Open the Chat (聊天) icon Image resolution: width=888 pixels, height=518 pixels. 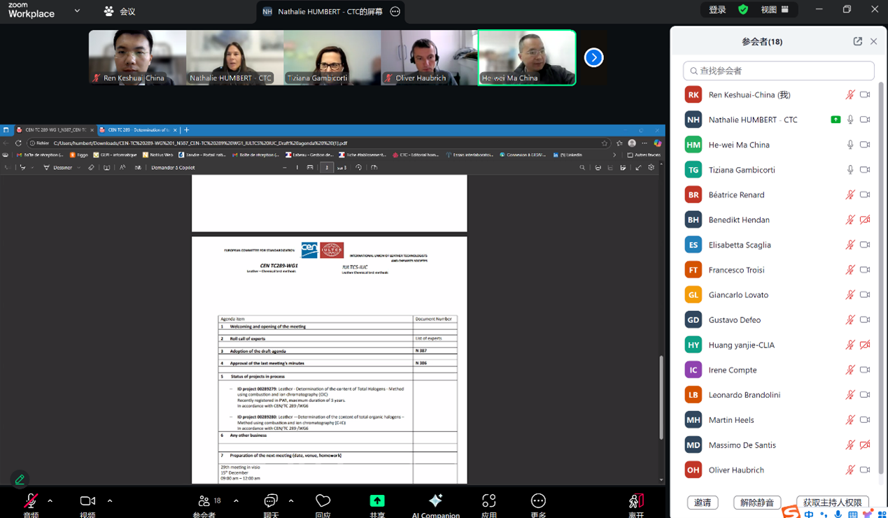pos(271,501)
